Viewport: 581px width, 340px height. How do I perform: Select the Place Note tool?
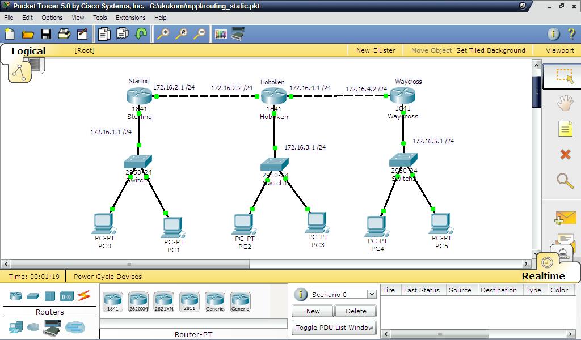(565, 129)
